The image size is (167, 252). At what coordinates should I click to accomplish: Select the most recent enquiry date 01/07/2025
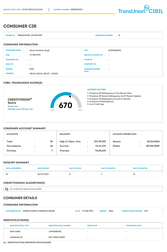coord(43,174)
